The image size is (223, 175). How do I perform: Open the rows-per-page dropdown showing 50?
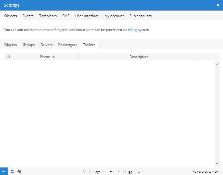point(134,172)
